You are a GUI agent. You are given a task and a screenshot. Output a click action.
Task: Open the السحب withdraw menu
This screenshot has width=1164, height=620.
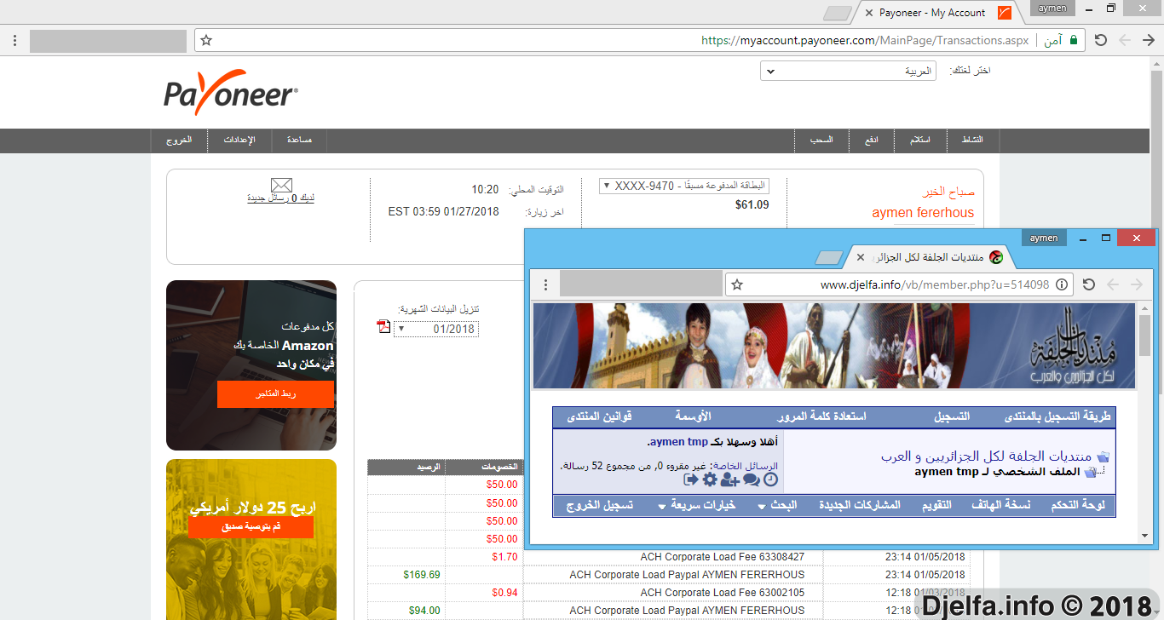click(x=821, y=140)
